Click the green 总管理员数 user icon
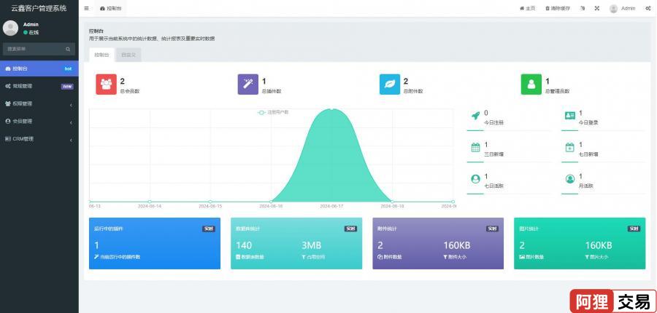 point(531,84)
